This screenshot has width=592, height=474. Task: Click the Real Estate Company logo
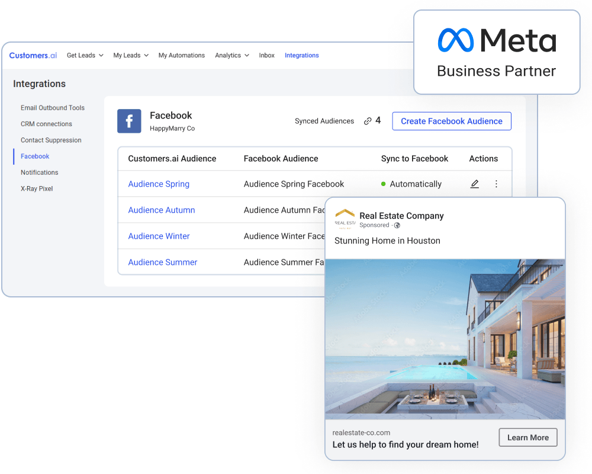tap(345, 219)
